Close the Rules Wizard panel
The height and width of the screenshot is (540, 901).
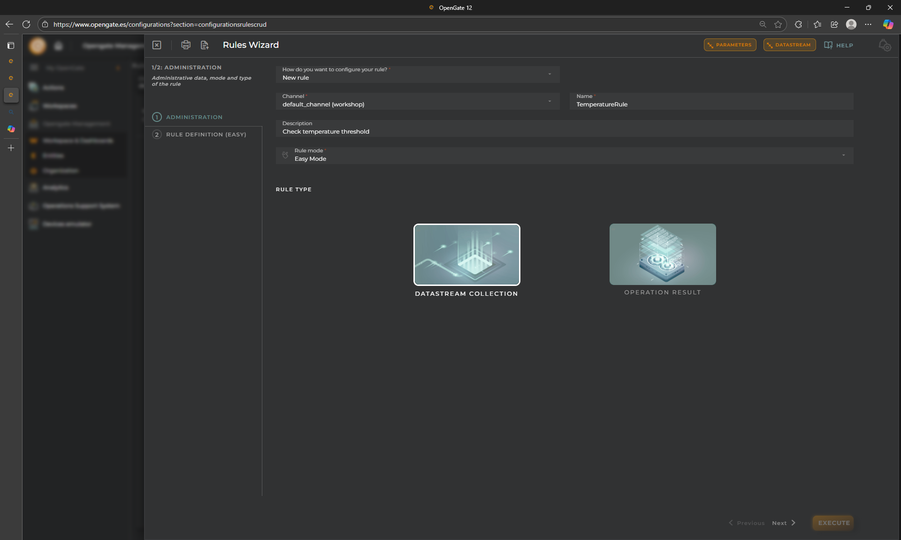(157, 45)
